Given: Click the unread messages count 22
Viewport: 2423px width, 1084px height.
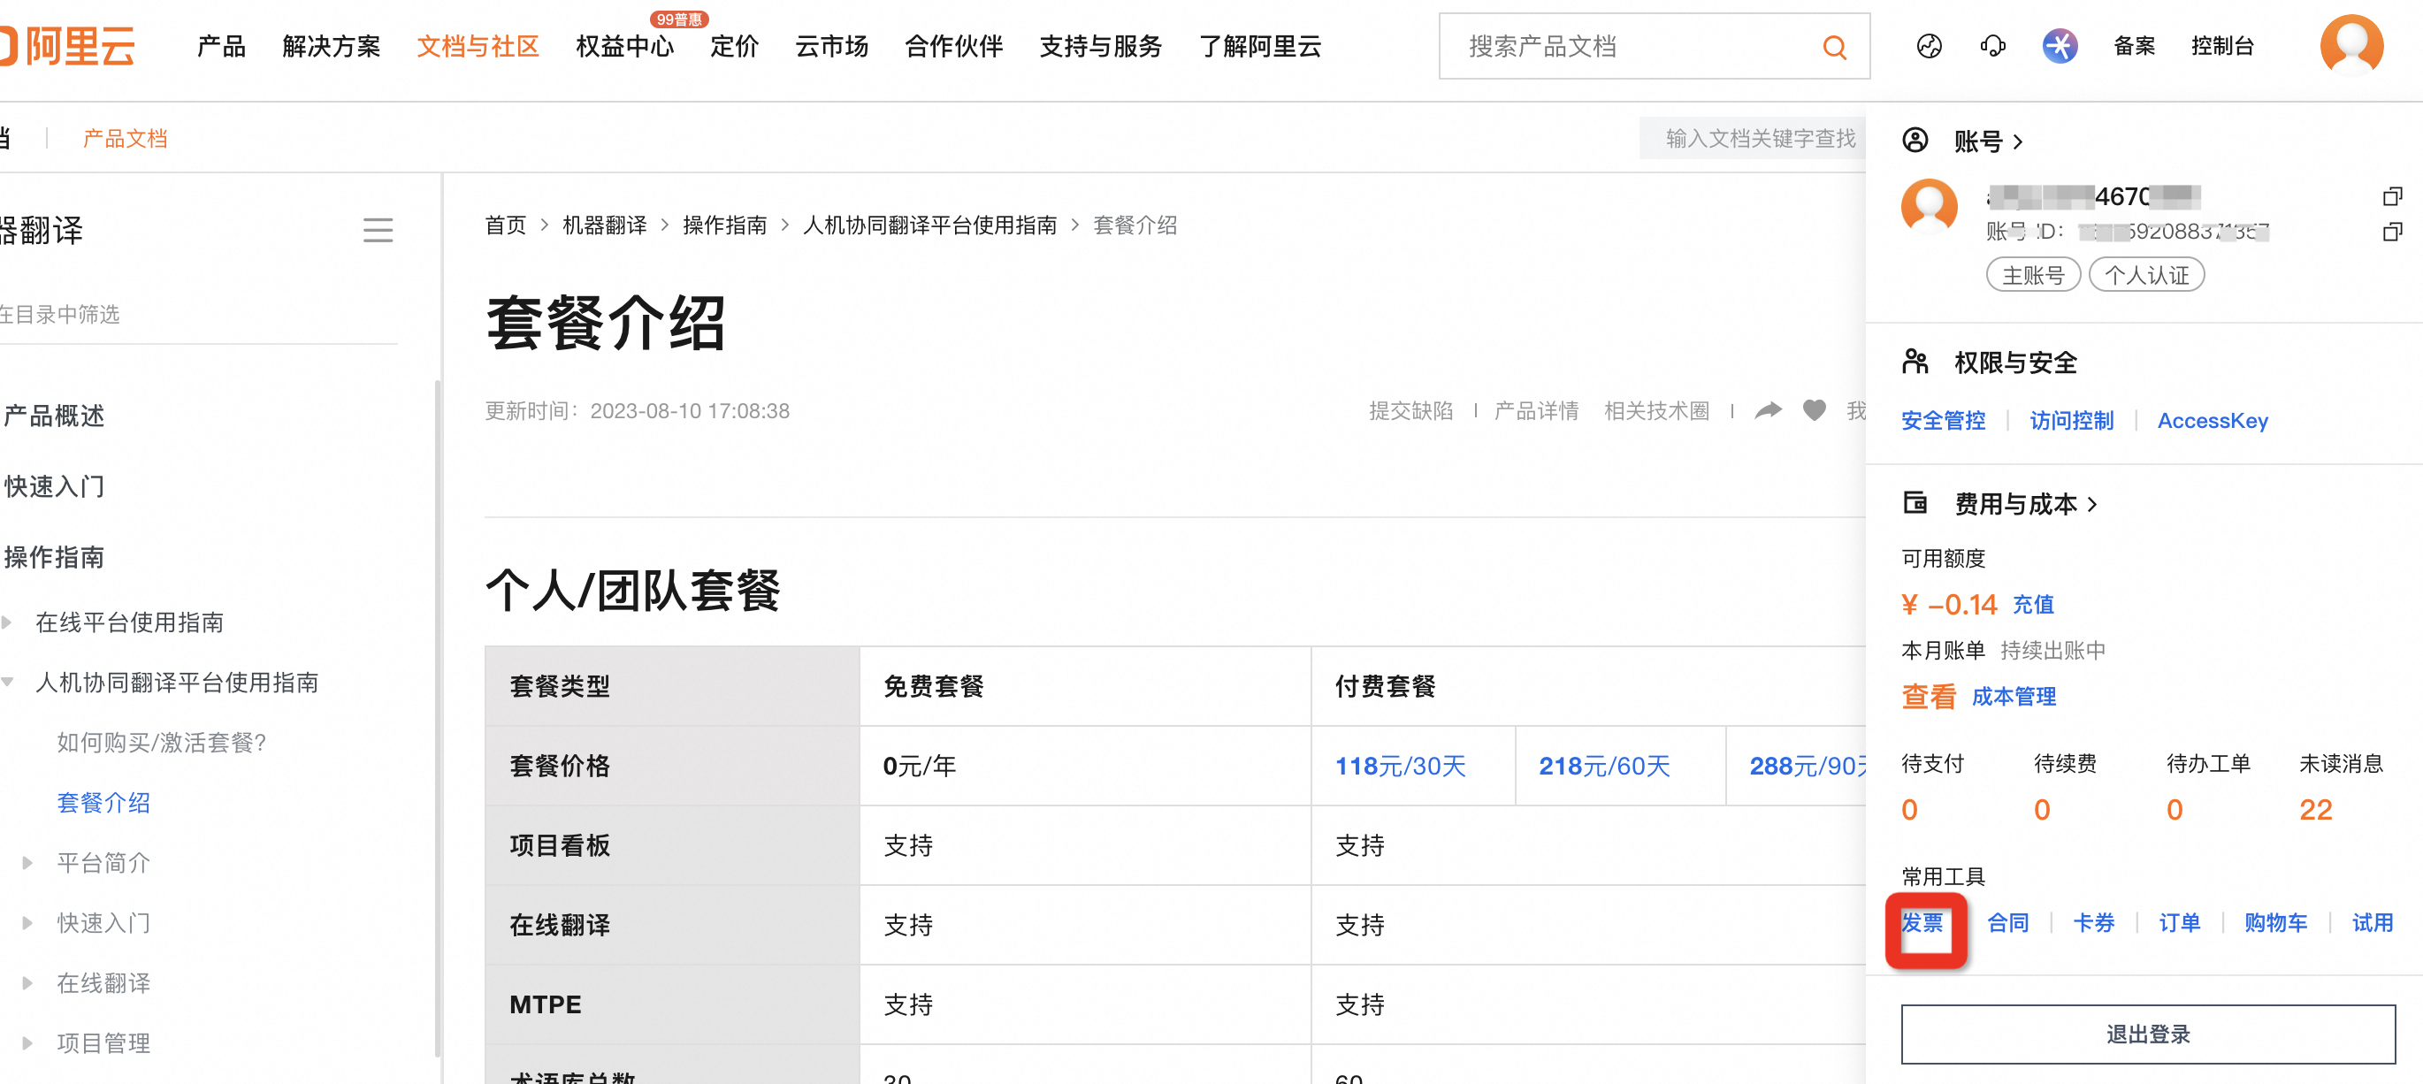Looking at the screenshot, I should pos(2315,810).
